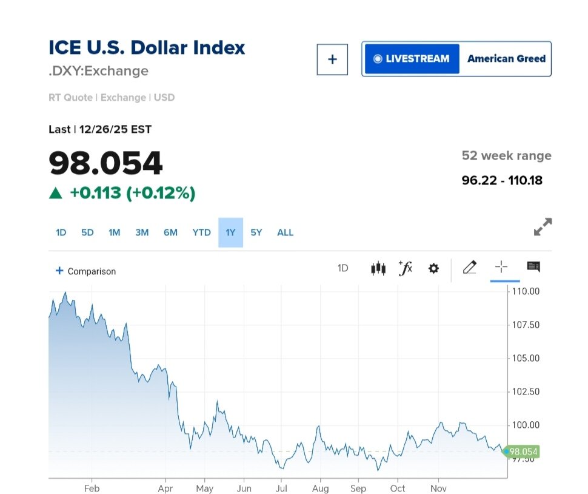
Task: Open the 1D interval dropdown
Action: [343, 268]
